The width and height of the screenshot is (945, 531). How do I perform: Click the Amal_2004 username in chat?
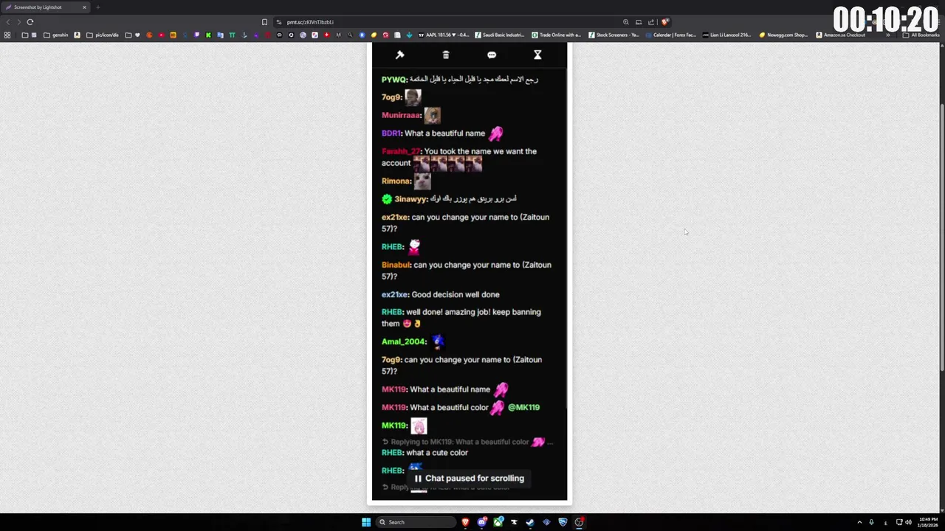(x=404, y=341)
